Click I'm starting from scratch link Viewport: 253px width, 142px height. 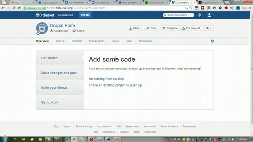[106, 79]
